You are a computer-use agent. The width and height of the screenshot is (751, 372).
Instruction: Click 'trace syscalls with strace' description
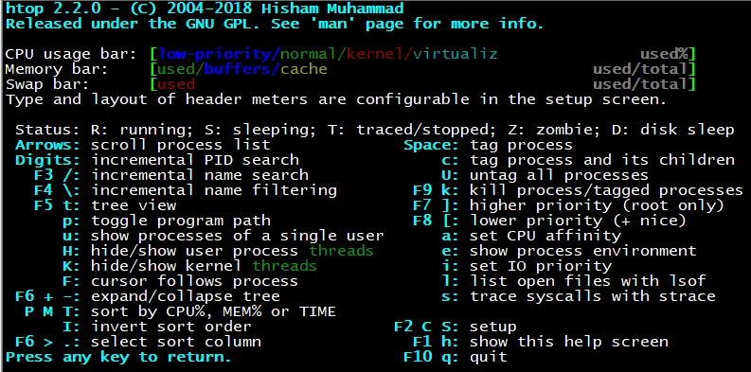coord(593,296)
